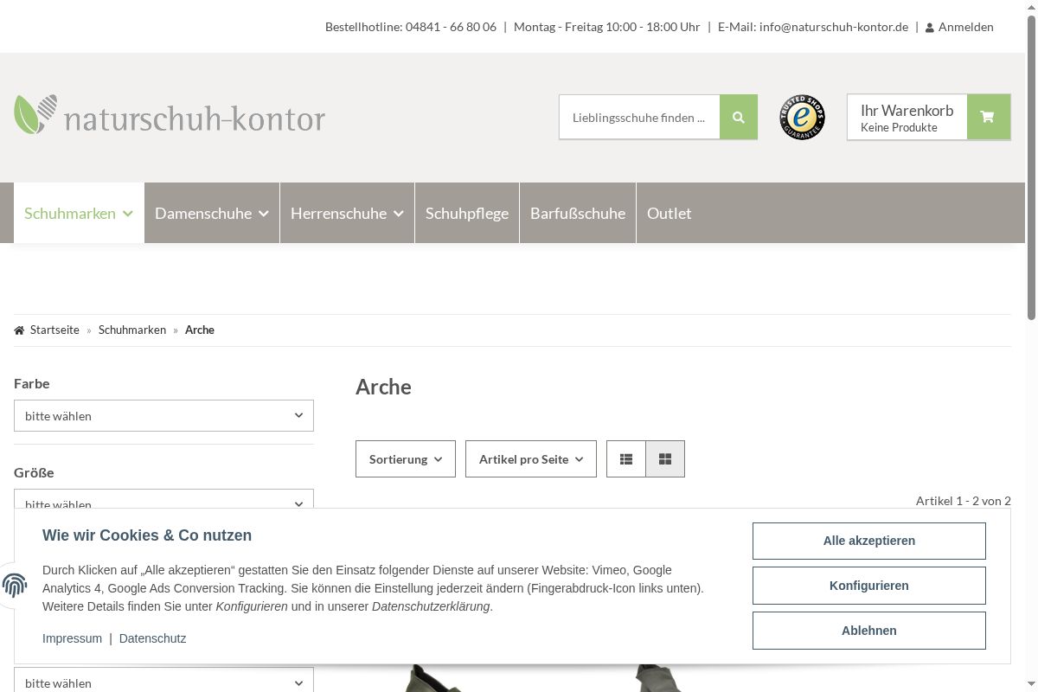Click the E-Mail info@naturschuh-kontor.de address

tap(813, 27)
